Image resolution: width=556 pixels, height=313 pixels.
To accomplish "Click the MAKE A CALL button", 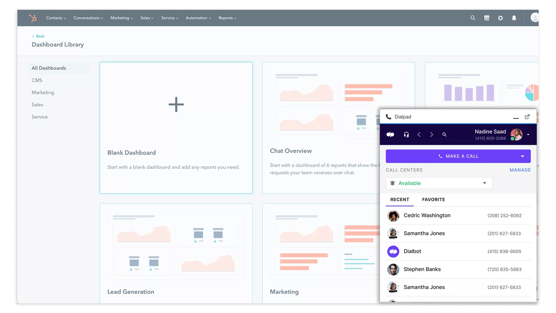I will [x=458, y=156].
